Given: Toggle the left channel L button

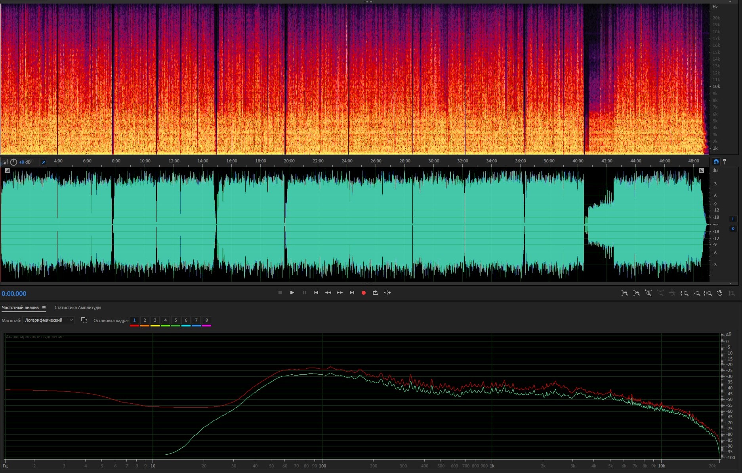Looking at the screenshot, I should (x=733, y=219).
